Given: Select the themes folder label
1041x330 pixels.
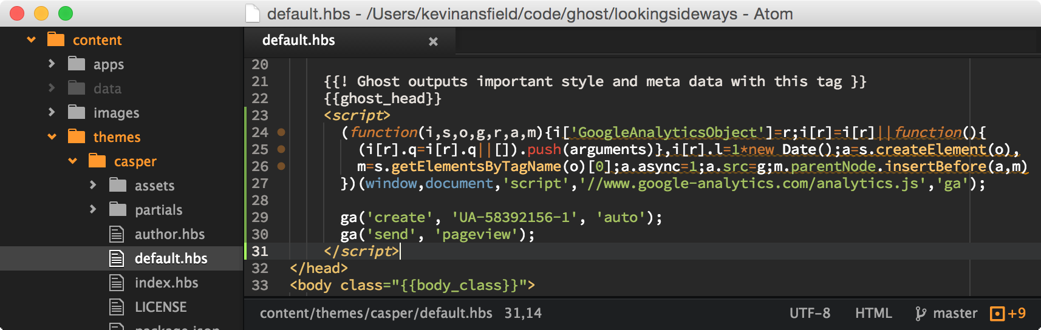Looking at the screenshot, I should [x=117, y=137].
